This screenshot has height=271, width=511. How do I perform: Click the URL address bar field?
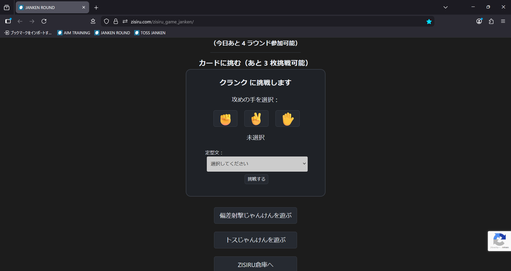pyautogui.click(x=266, y=22)
